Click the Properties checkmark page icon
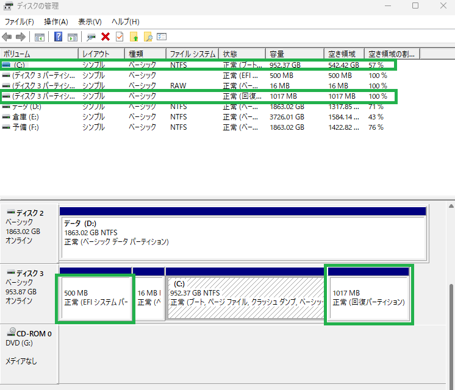Viewport: 455px width, 390px height. (x=120, y=37)
